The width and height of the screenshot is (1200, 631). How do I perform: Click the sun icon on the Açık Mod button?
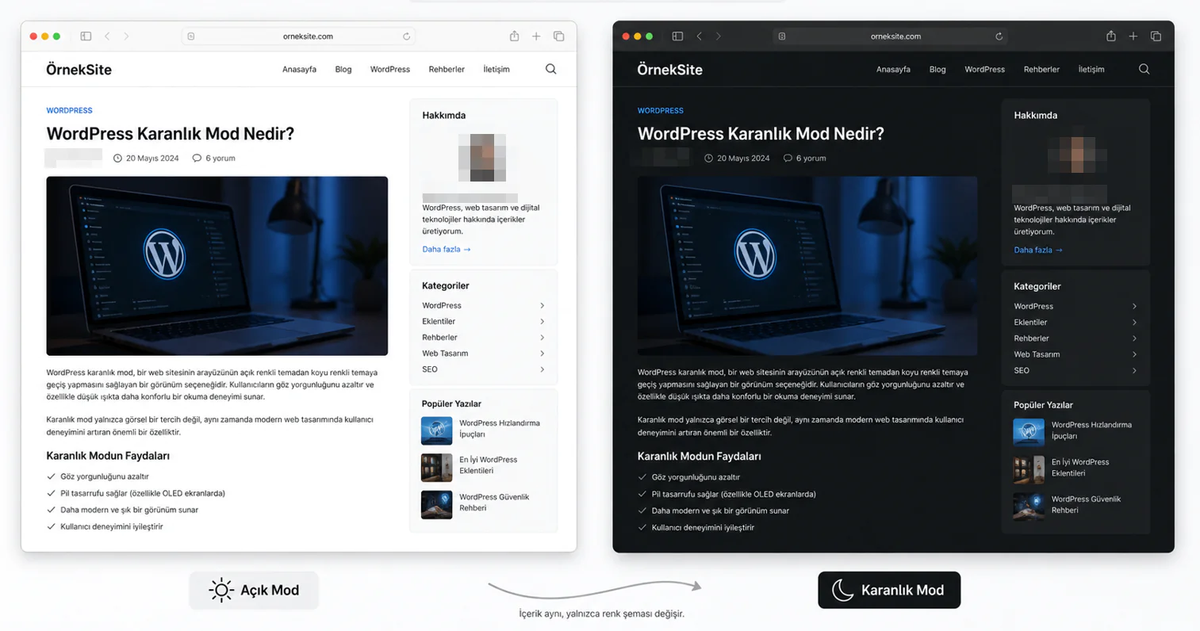point(220,590)
